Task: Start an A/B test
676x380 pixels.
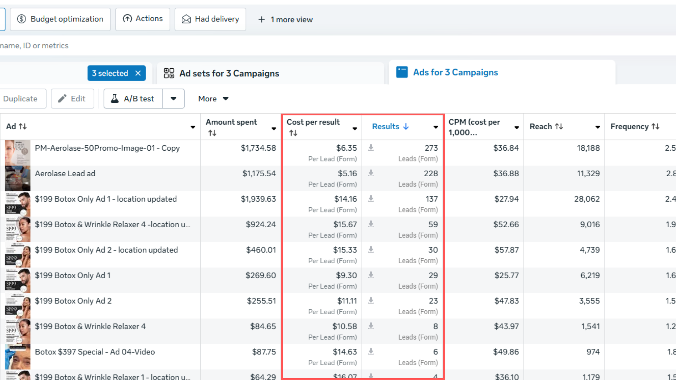Action: coord(133,99)
